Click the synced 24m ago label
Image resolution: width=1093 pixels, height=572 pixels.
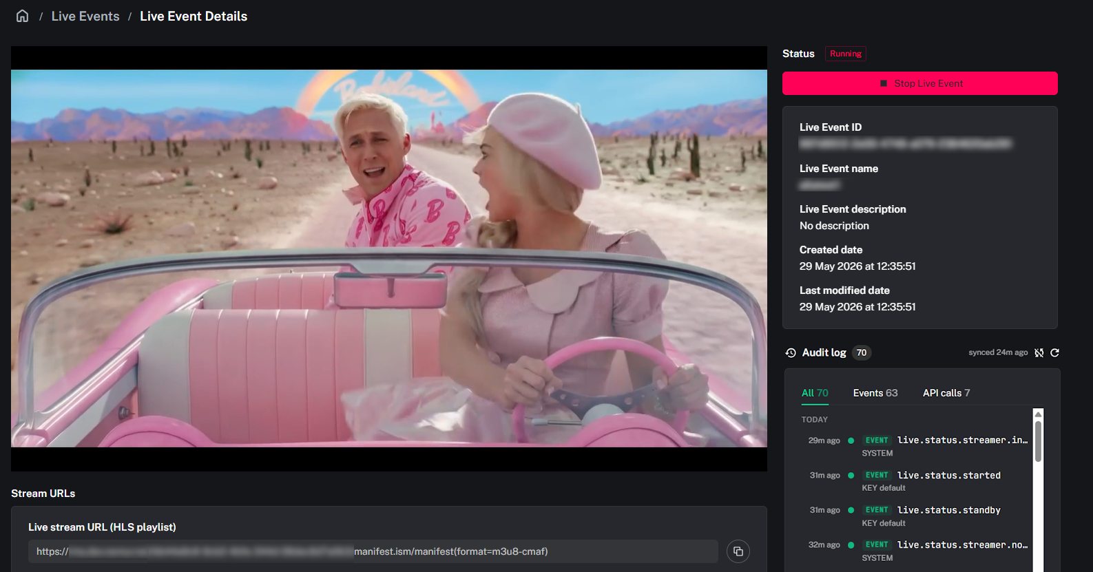click(998, 352)
